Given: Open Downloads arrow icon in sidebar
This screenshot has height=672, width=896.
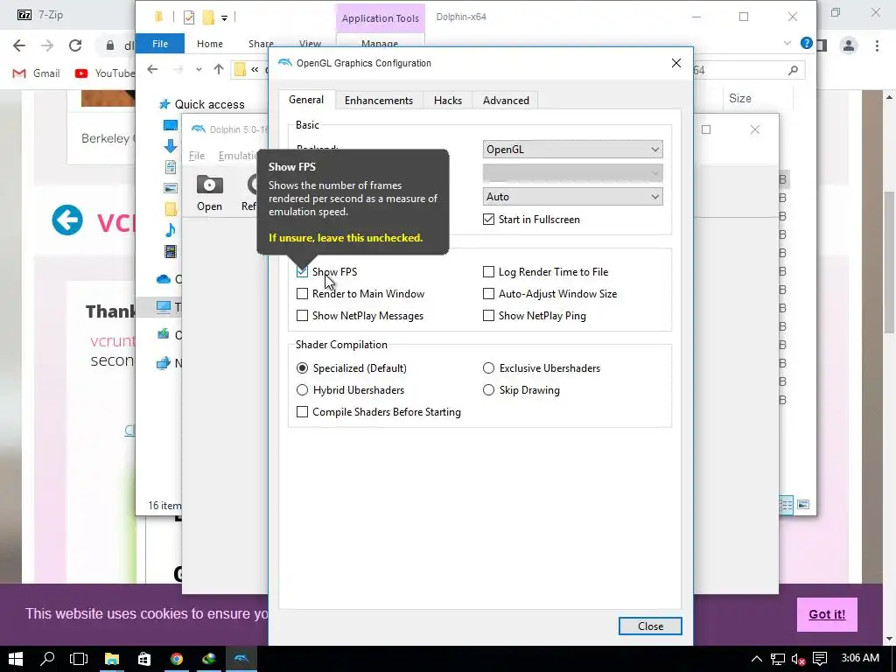Looking at the screenshot, I should (x=171, y=146).
